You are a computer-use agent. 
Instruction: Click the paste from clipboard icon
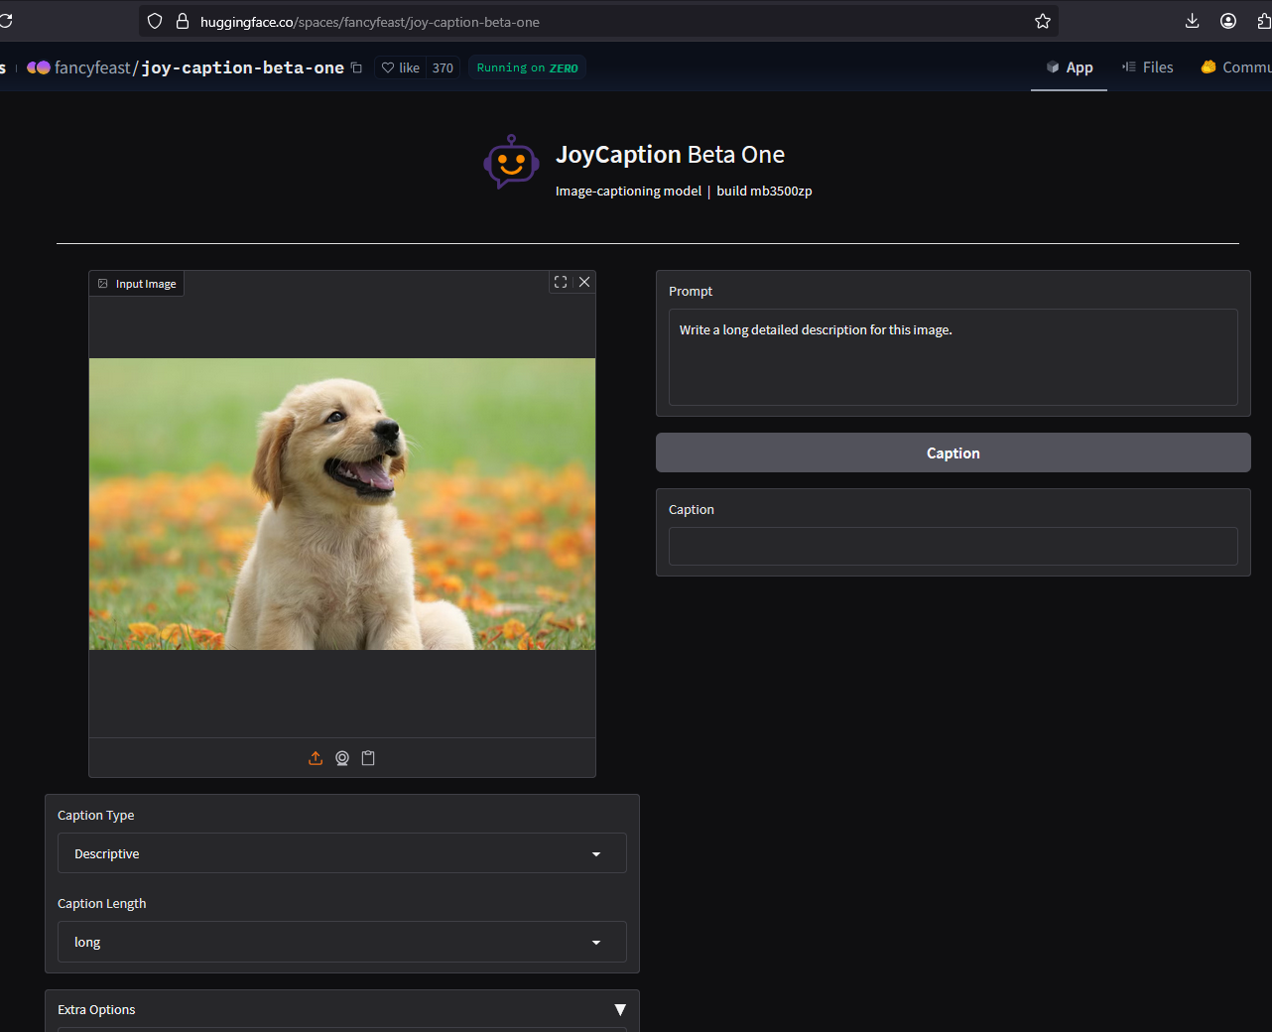(368, 758)
